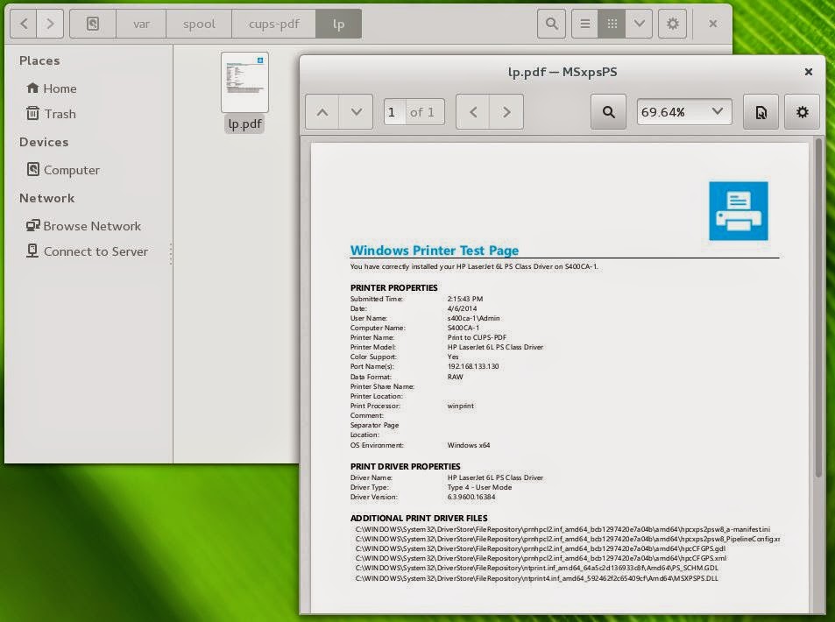Open find in document viewer
The height and width of the screenshot is (622, 835).
pyautogui.click(x=608, y=112)
